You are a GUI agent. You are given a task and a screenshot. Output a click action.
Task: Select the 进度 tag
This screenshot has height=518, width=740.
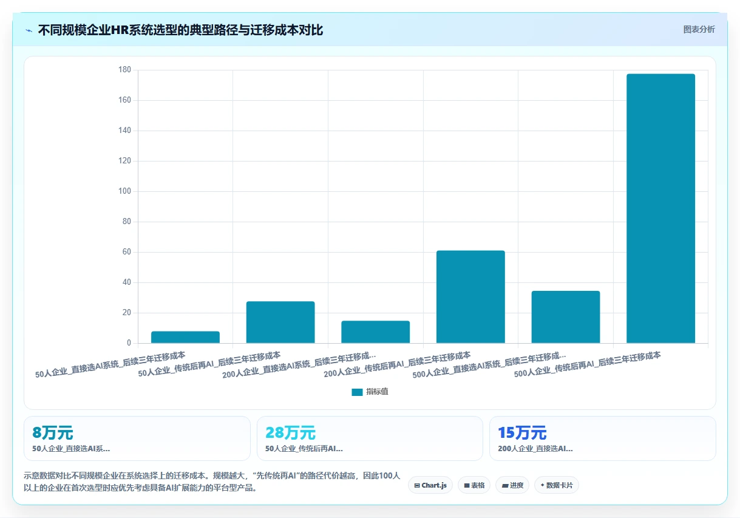[x=512, y=485]
